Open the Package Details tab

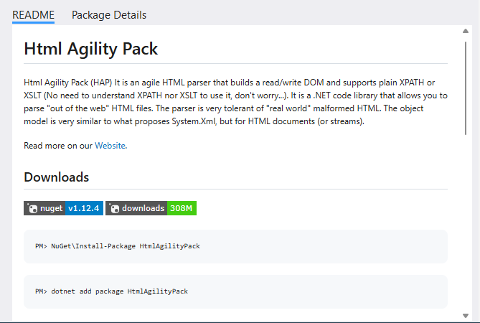(109, 15)
